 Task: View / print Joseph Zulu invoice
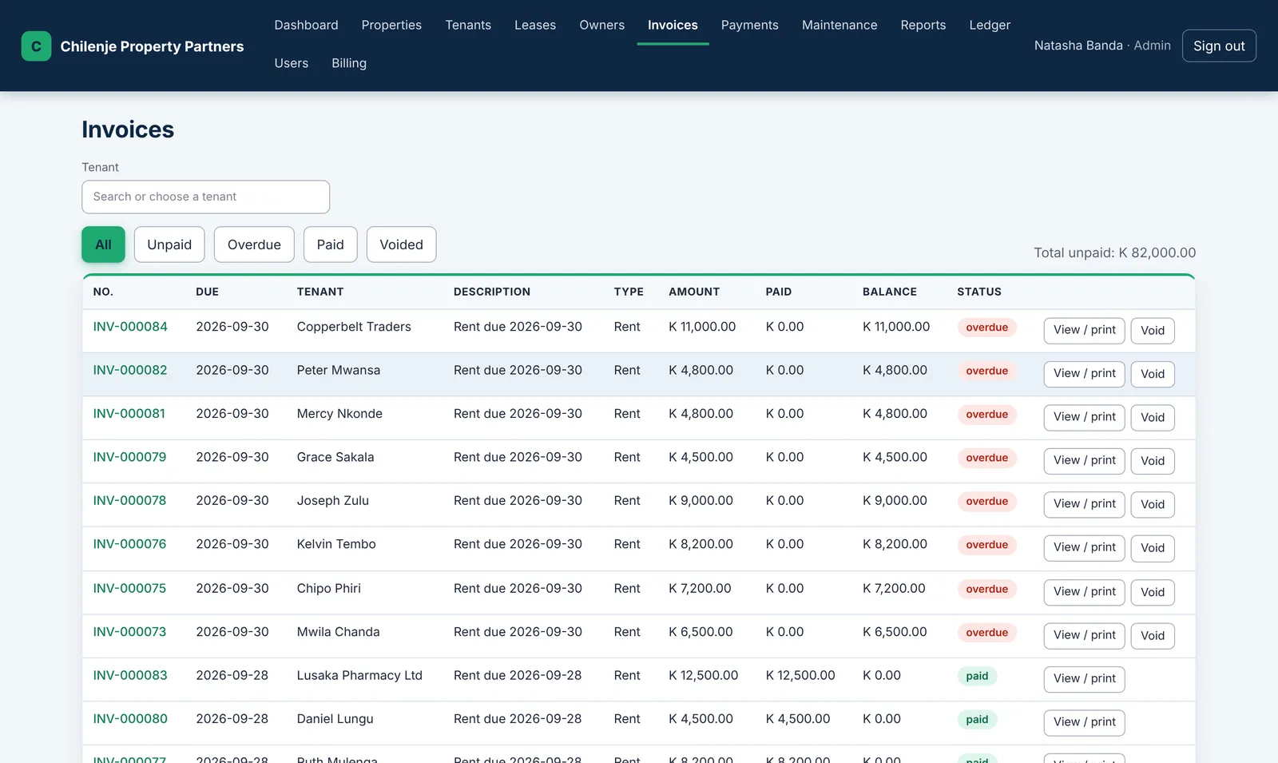click(x=1084, y=504)
